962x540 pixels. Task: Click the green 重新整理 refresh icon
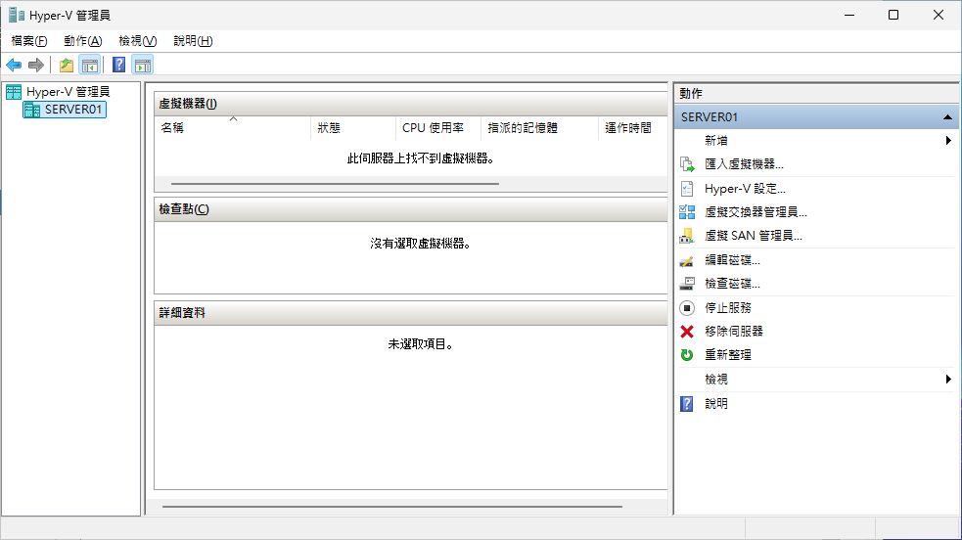pyautogui.click(x=687, y=355)
